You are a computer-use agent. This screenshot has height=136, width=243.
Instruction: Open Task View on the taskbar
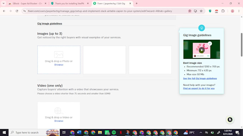point(64,132)
